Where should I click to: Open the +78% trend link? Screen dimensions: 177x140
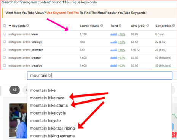[121, 34]
